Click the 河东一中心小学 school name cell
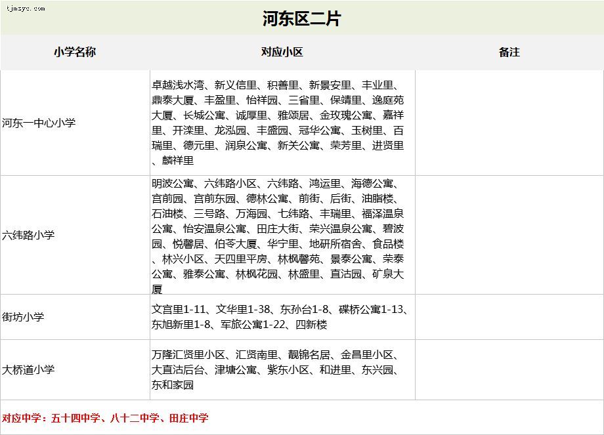Screen dimensions: 604x435 pos(39,123)
